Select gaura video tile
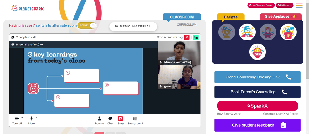Screen dimensions: 309x134 179,77
